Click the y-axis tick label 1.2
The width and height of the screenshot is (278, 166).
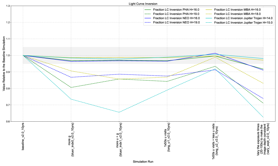(7, 22)
